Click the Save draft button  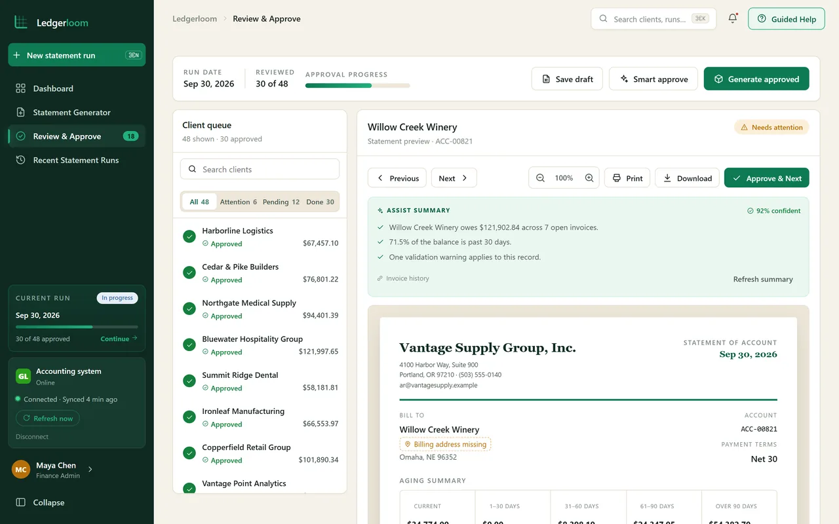[567, 79]
